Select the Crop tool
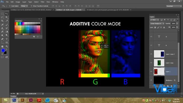 [2, 21]
